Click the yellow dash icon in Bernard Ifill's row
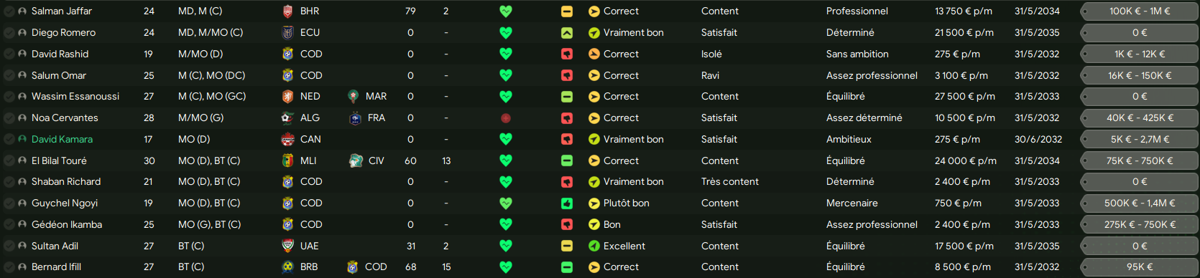The height and width of the screenshot is (278, 1200). 567,267
